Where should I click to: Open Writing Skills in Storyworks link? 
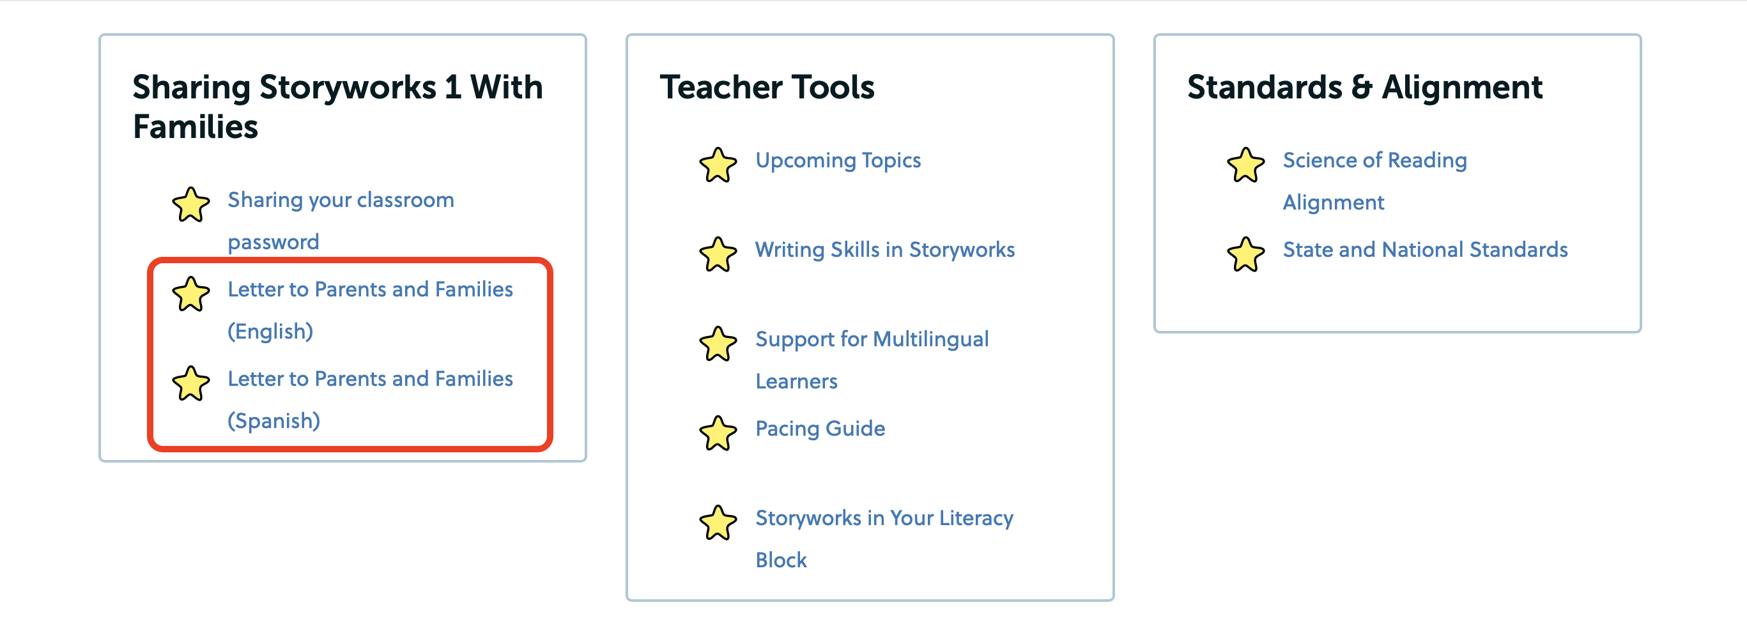[884, 250]
